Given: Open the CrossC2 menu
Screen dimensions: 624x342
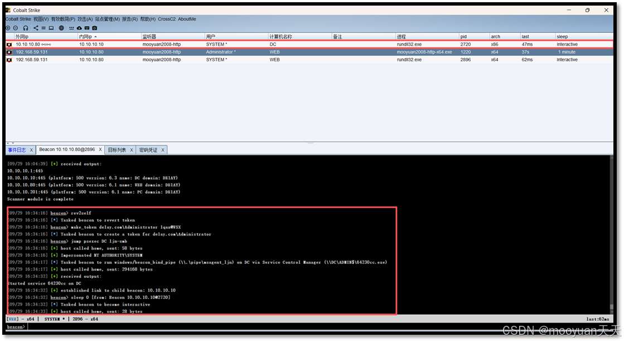Looking at the screenshot, I should click(167, 19).
